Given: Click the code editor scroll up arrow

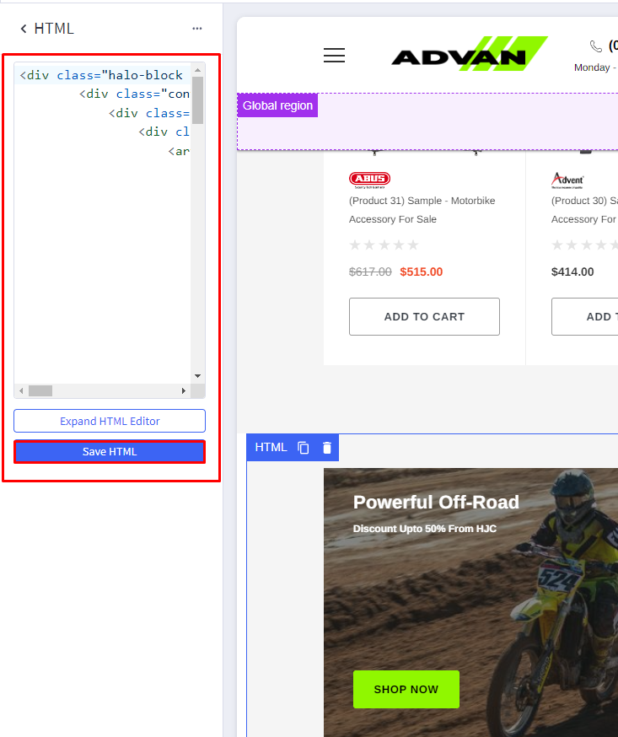Looking at the screenshot, I should 198,70.
